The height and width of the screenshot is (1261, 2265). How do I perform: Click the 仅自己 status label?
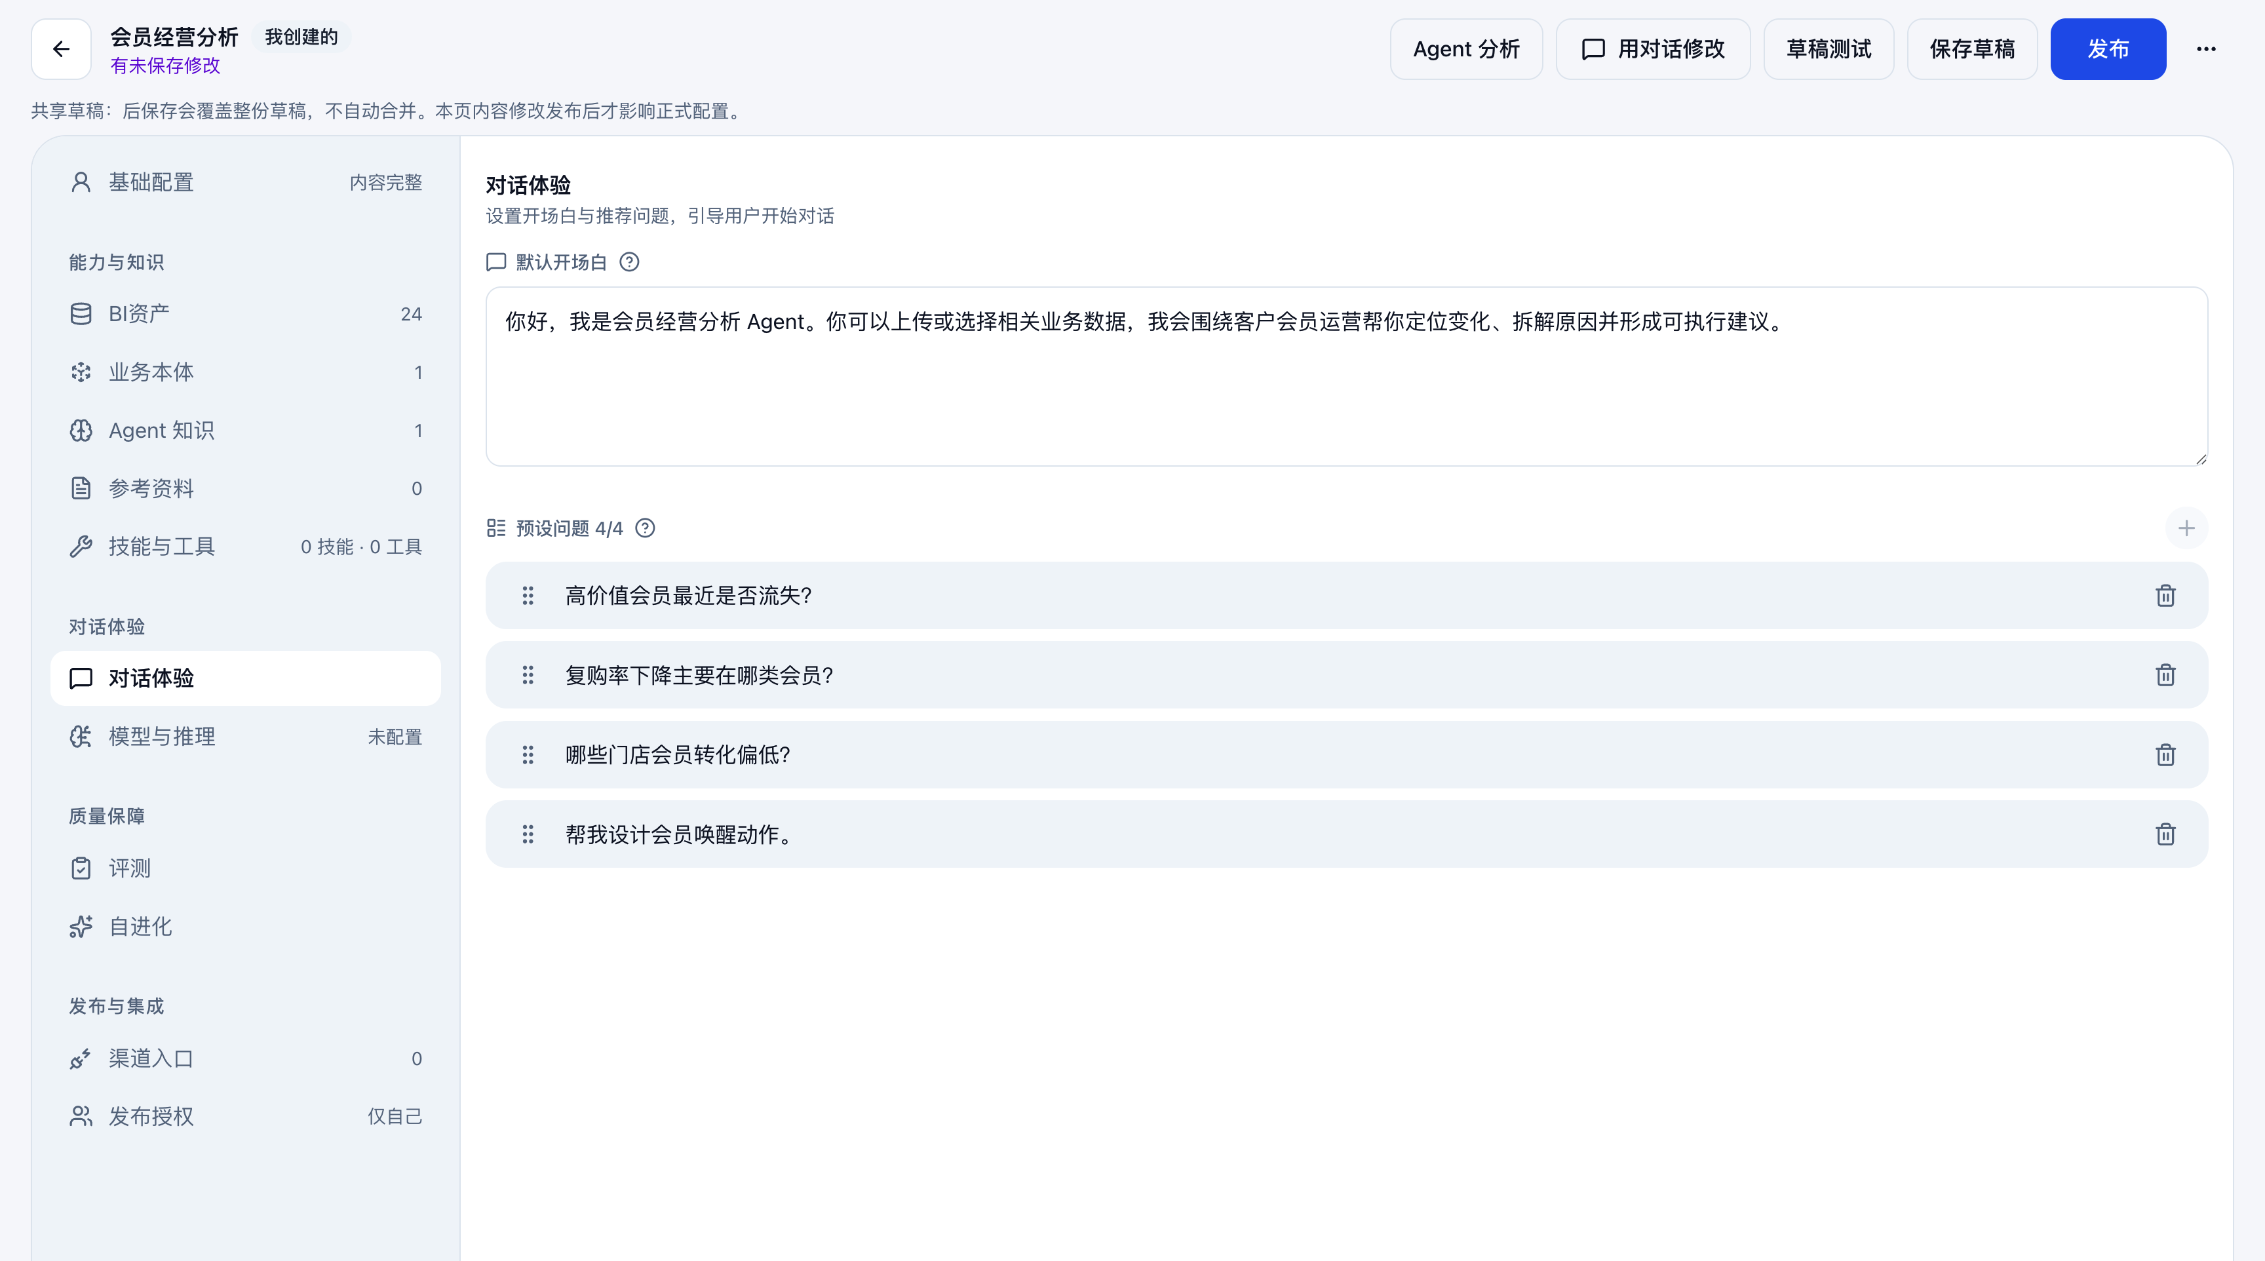(395, 1117)
